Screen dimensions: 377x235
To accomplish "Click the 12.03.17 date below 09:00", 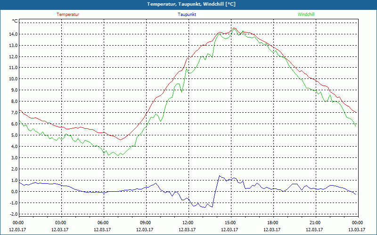I will pyautogui.click(x=145, y=229).
